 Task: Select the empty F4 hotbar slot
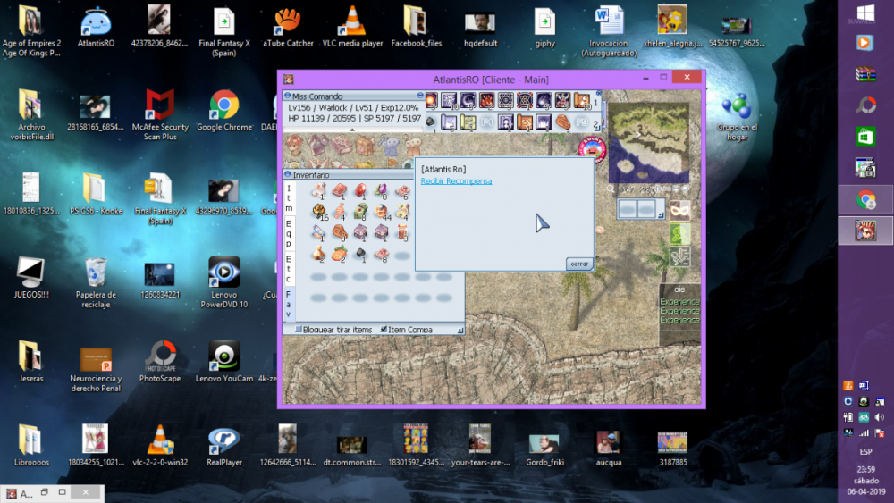tap(487, 122)
